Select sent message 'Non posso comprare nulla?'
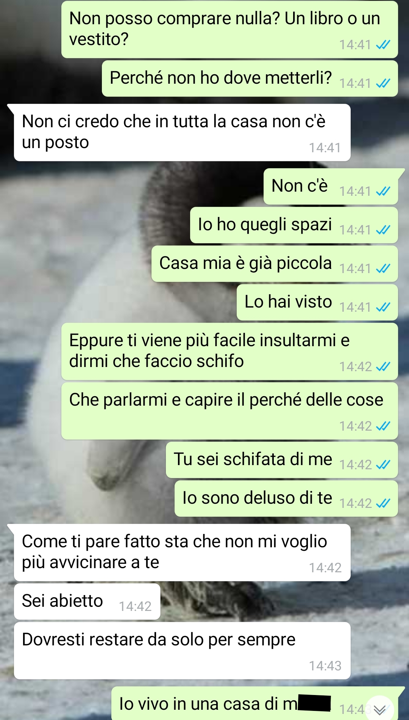 pyautogui.click(x=229, y=30)
